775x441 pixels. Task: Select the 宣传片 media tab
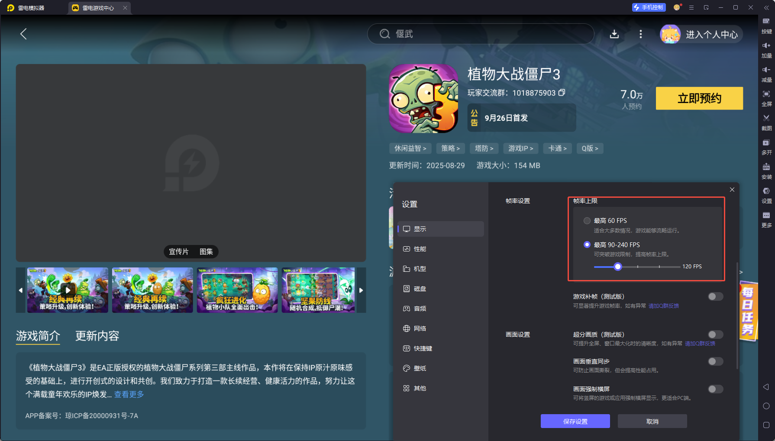click(179, 251)
